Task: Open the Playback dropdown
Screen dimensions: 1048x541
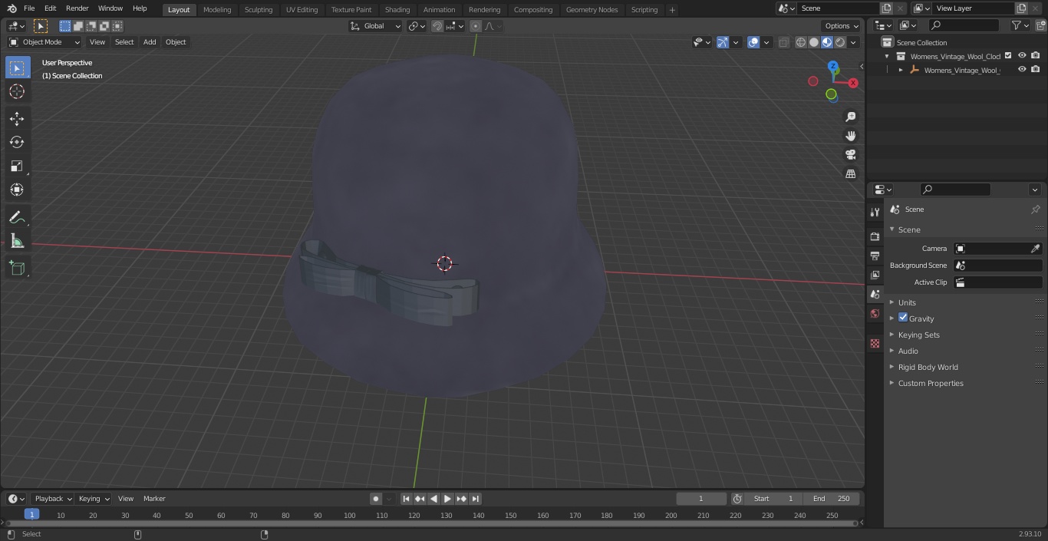Action: click(x=51, y=499)
